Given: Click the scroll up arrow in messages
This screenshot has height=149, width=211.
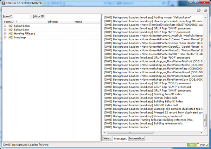Looking at the screenshot, I should pyautogui.click(x=205, y=17).
